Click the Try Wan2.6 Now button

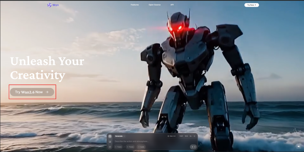32,92
